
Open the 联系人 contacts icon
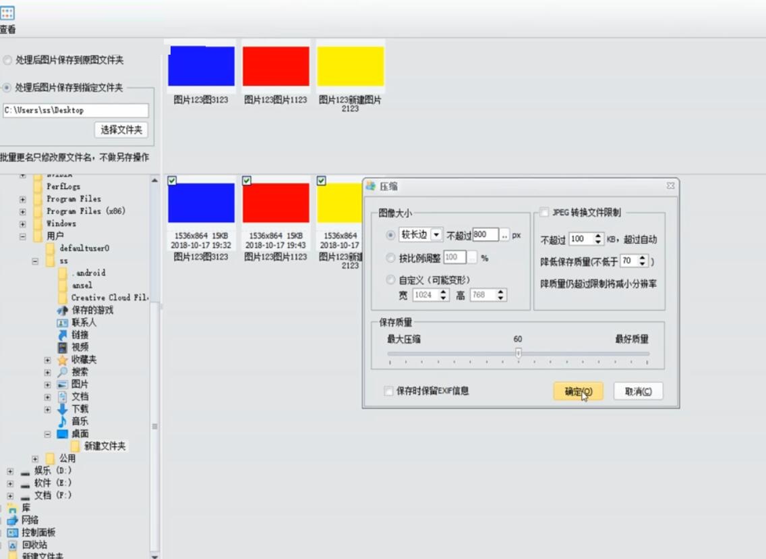pos(63,323)
